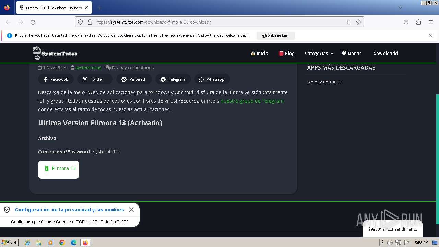The height and width of the screenshot is (247, 439).
Task: View site security padlock info
Action: pyautogui.click(x=90, y=22)
